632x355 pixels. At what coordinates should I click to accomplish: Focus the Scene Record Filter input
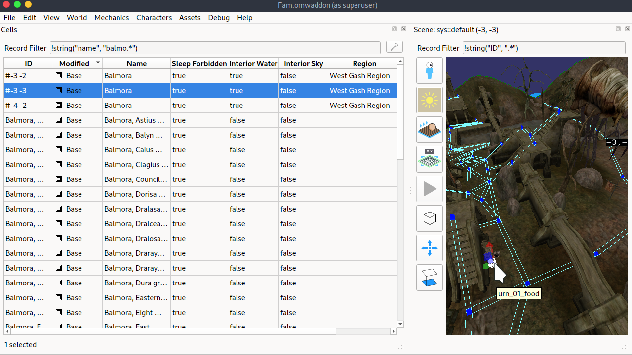[544, 48]
